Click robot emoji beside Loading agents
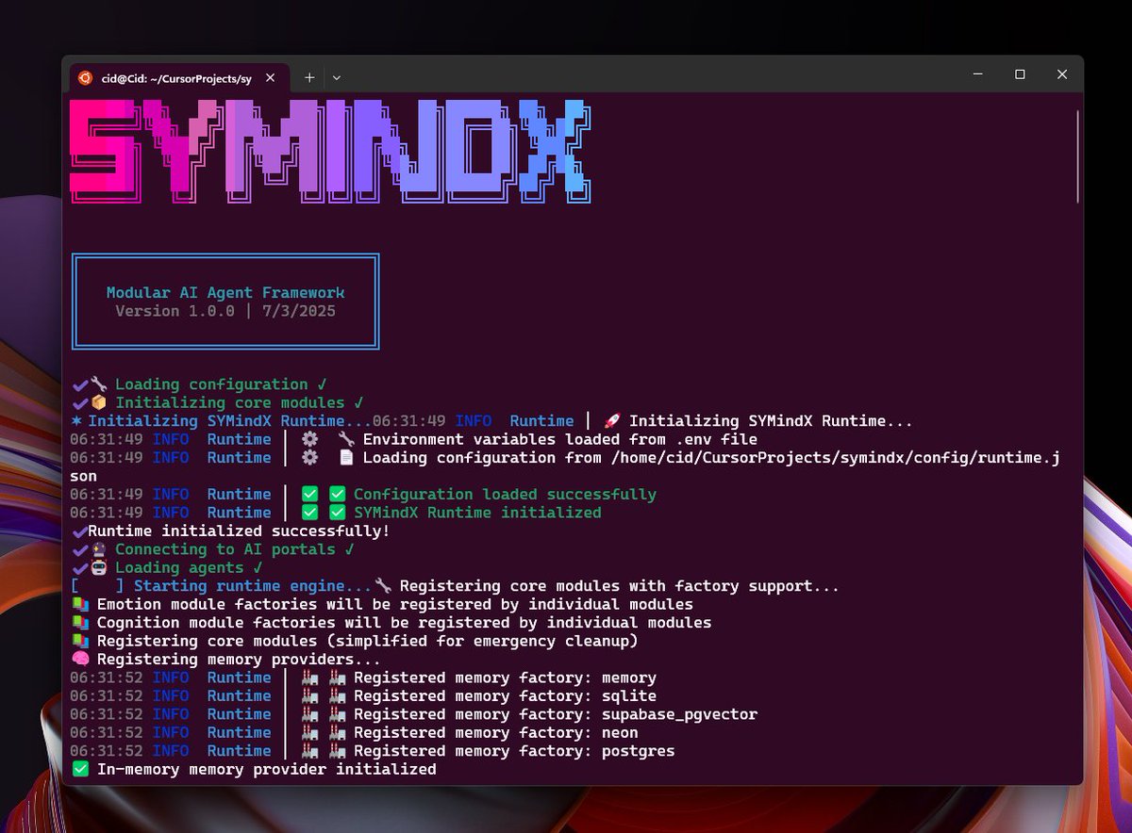 (98, 567)
